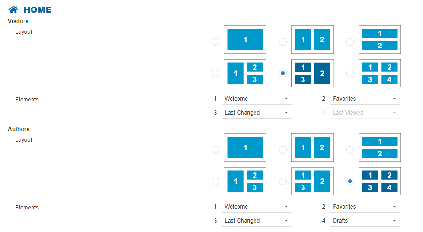
Task: Click Visitors single-panel layout thumbnail
Action: tap(245, 39)
